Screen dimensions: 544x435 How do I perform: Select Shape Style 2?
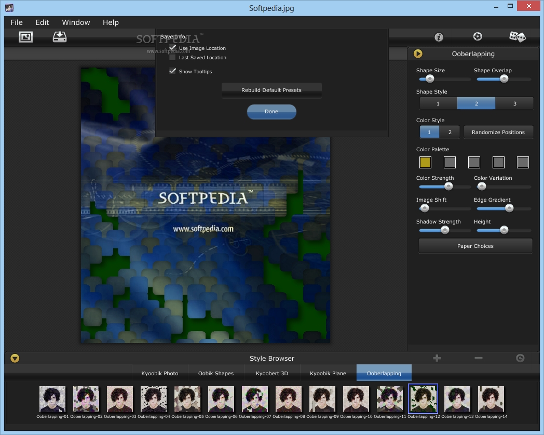coord(477,103)
